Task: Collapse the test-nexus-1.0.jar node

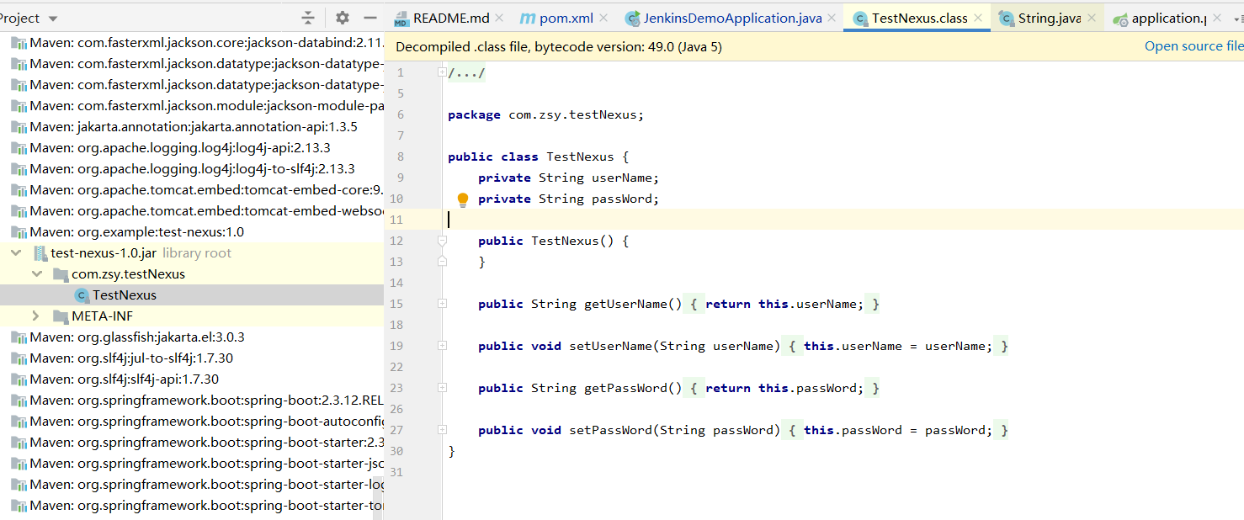Action: coord(16,253)
